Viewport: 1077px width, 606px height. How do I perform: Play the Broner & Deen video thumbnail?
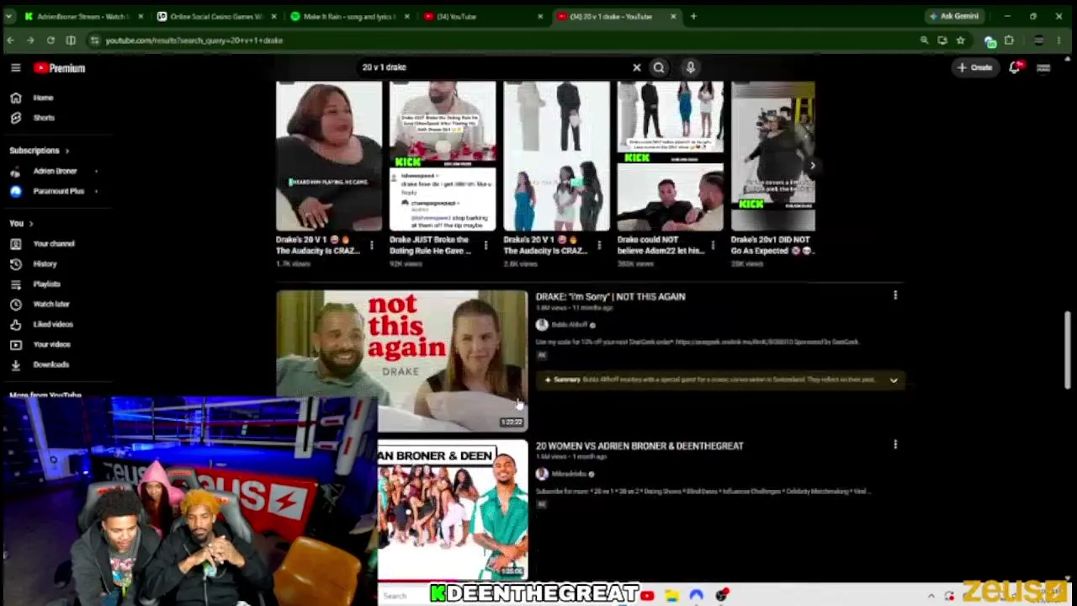[453, 510]
